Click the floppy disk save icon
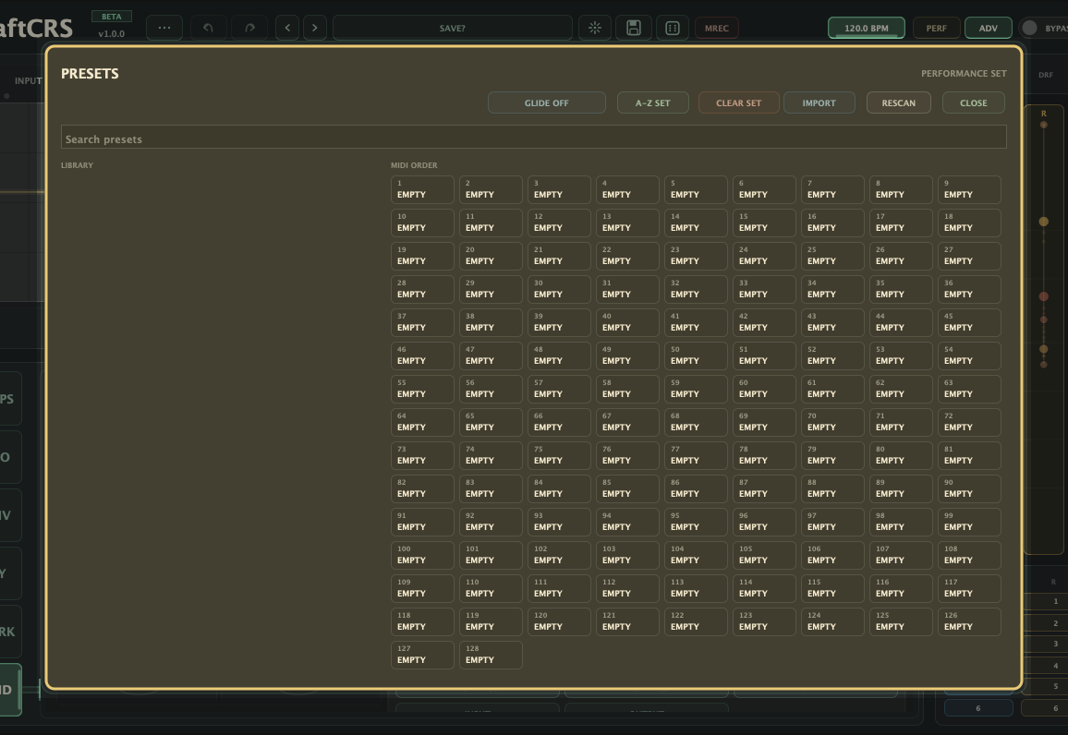The height and width of the screenshot is (735, 1068). 634,28
